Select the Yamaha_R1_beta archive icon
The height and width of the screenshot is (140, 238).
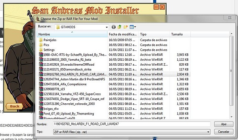point(41,60)
